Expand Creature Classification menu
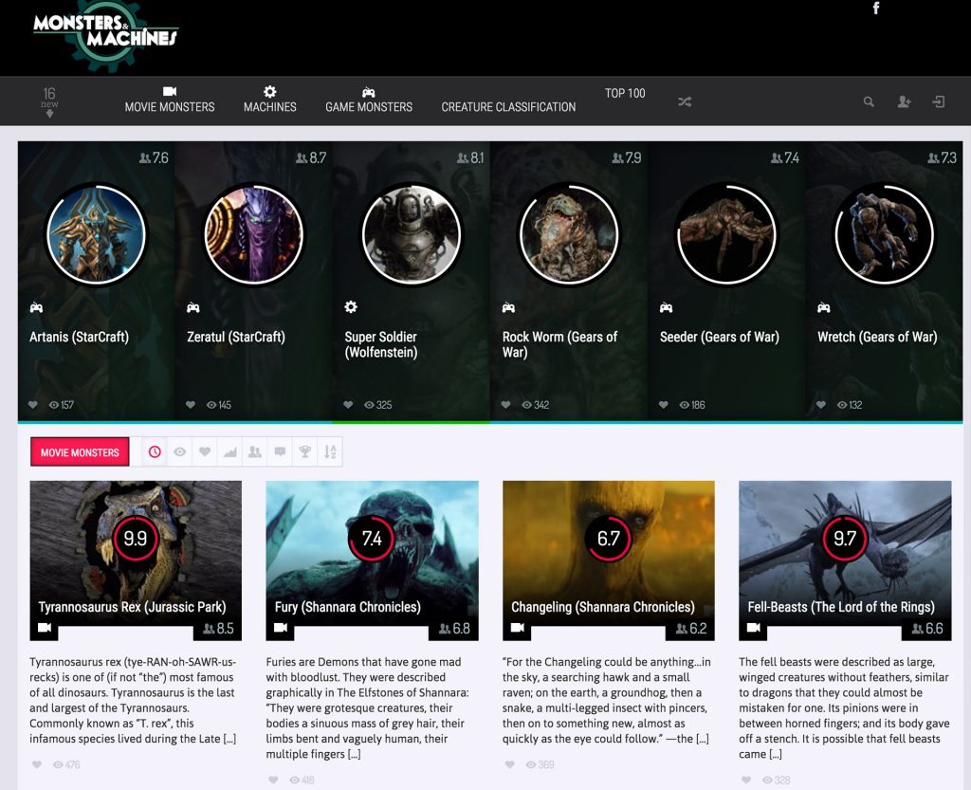971x790 pixels. pyautogui.click(x=508, y=107)
